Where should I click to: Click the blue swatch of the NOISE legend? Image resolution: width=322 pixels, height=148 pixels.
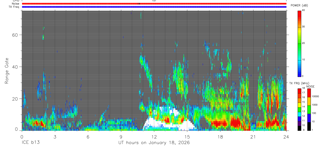pyautogui.click(x=309, y=118)
